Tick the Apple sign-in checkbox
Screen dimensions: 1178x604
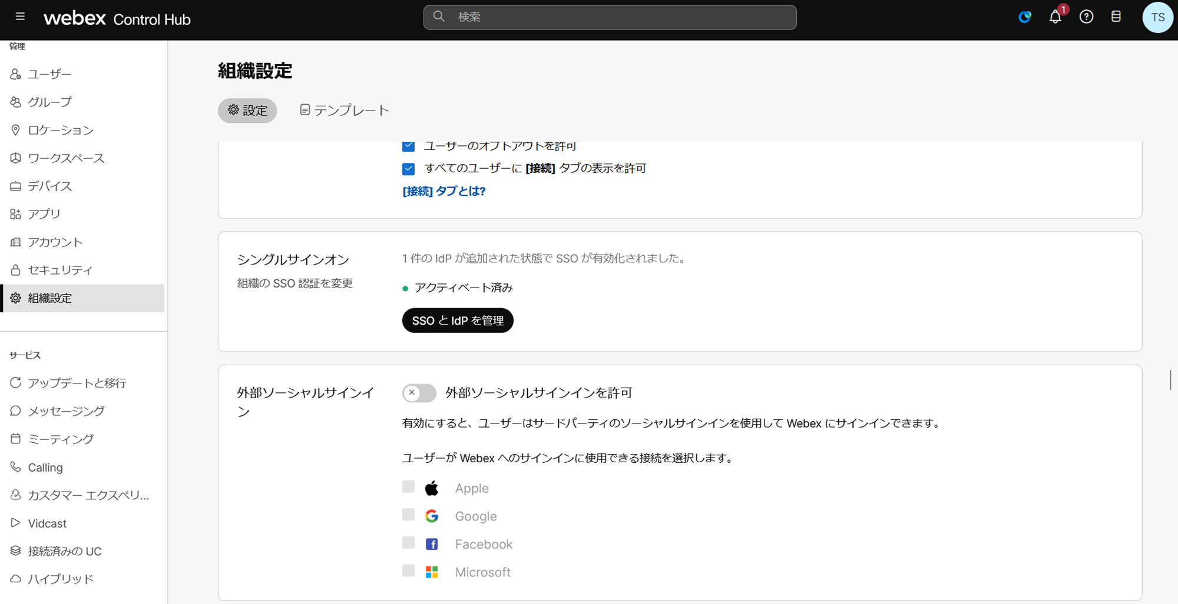point(408,486)
